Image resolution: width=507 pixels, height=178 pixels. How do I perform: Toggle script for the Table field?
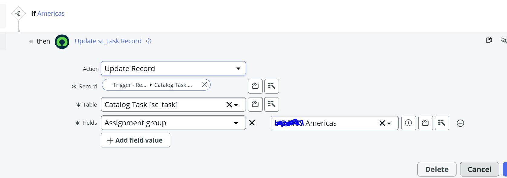click(x=255, y=104)
